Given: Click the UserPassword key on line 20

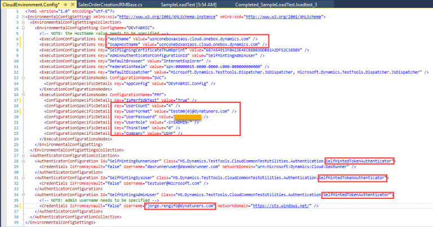Looking at the screenshot, I should (x=140, y=117).
